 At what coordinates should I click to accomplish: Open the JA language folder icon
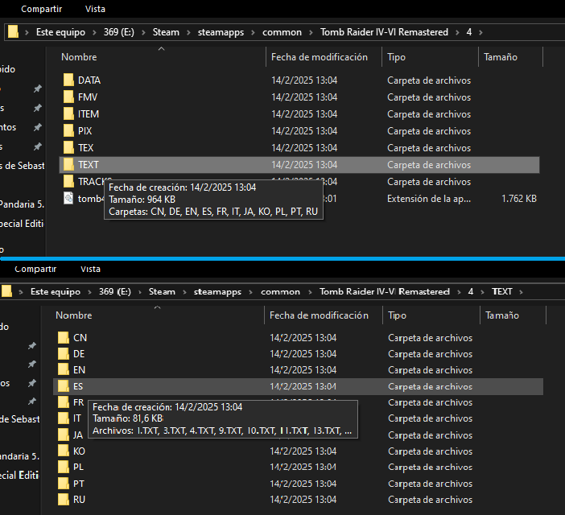click(x=64, y=435)
